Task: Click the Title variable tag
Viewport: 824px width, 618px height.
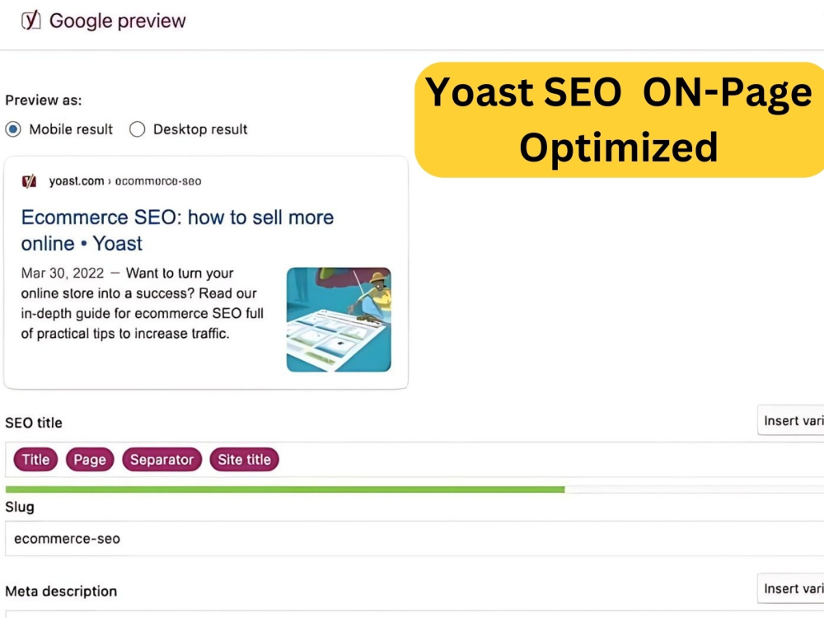Action: 35,459
